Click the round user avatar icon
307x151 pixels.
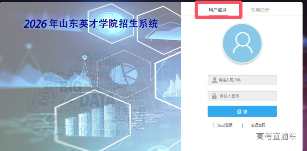tap(242, 43)
